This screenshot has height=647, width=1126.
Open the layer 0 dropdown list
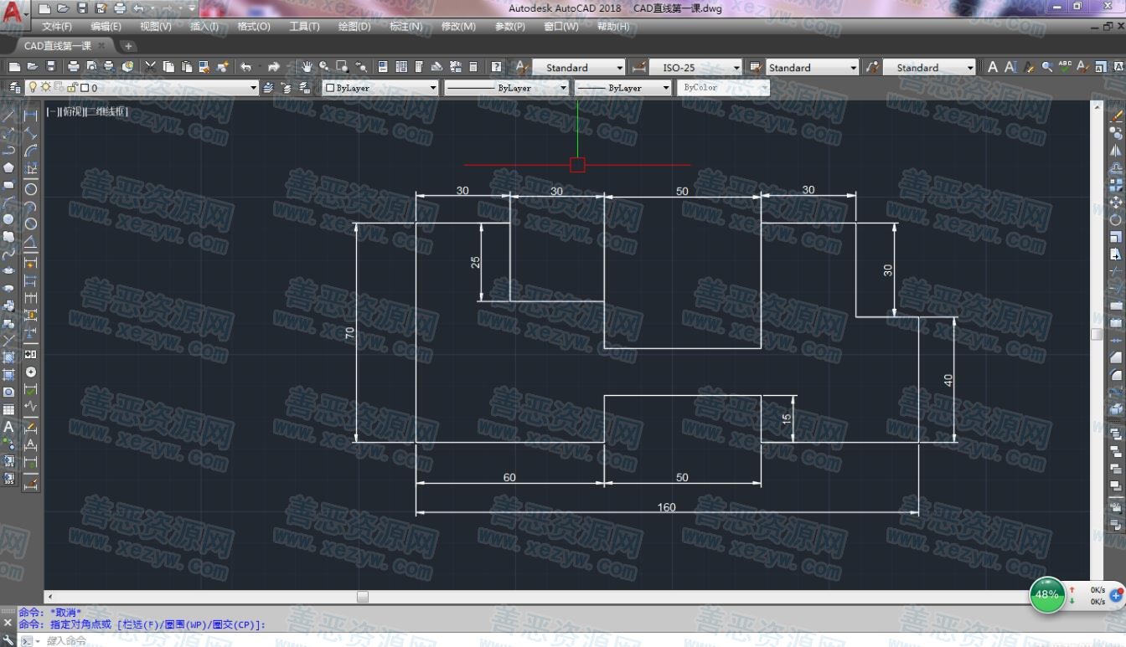click(x=253, y=88)
